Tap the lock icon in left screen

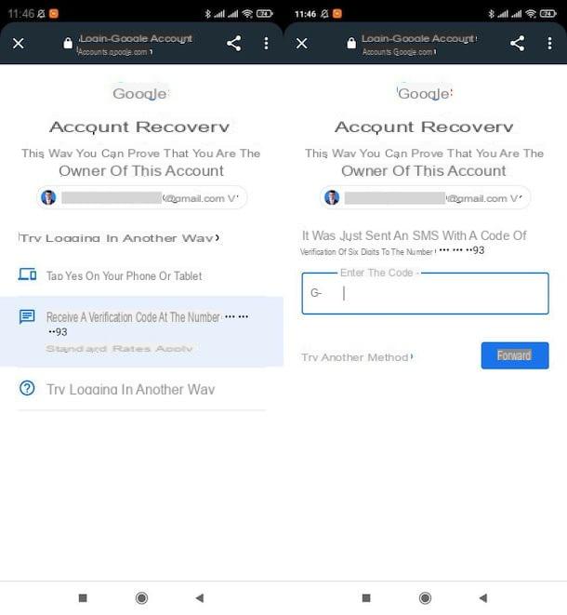(68, 43)
